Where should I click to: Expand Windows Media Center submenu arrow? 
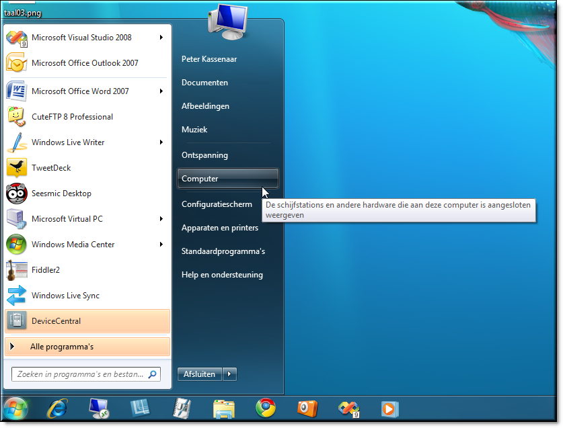161,245
